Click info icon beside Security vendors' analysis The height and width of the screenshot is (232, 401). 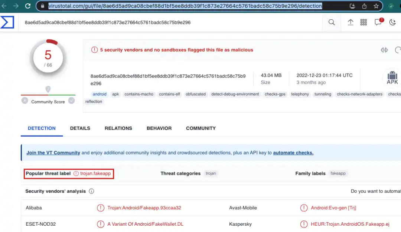[x=91, y=192]
